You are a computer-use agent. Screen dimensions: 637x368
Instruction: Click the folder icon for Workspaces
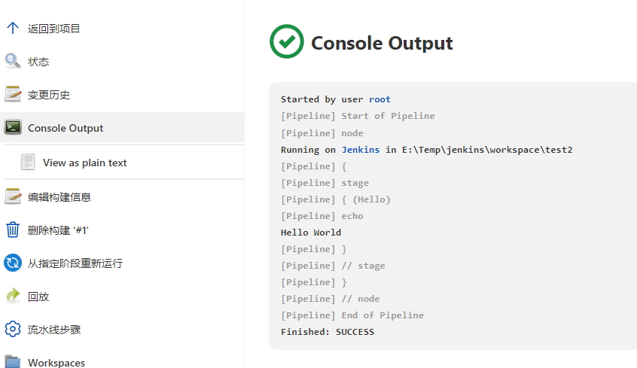pos(13,361)
